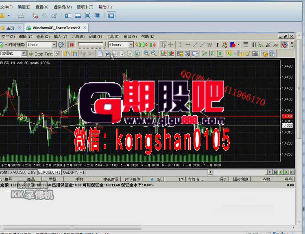Toggle VMware thumbnail bar icon

(78, 16)
